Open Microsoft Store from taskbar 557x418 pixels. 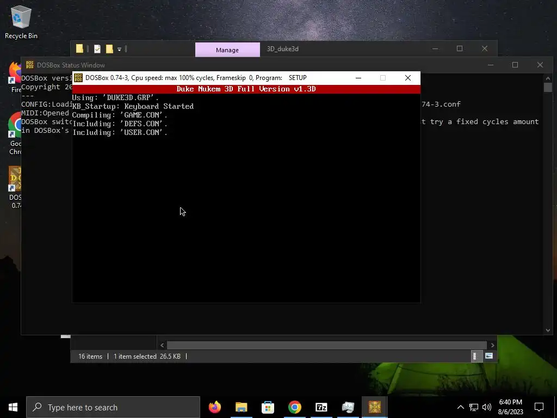268,407
